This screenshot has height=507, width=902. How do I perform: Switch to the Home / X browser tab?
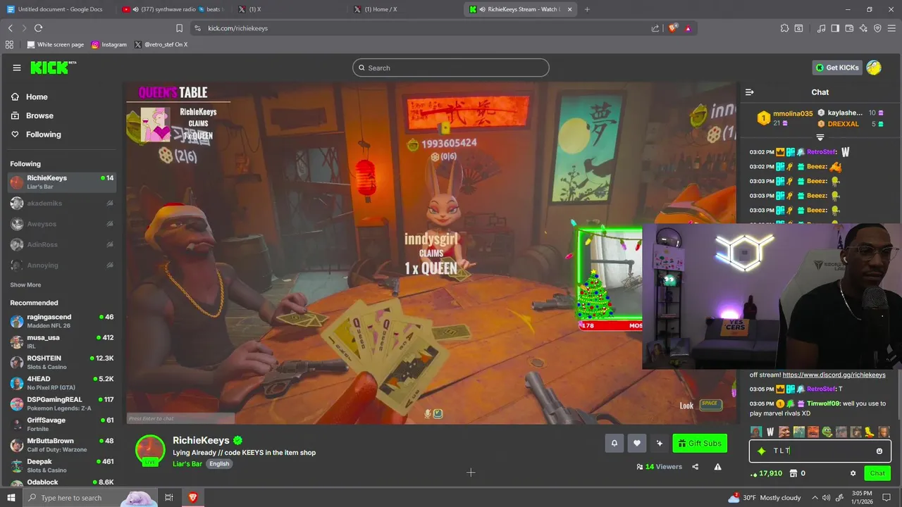405,9
